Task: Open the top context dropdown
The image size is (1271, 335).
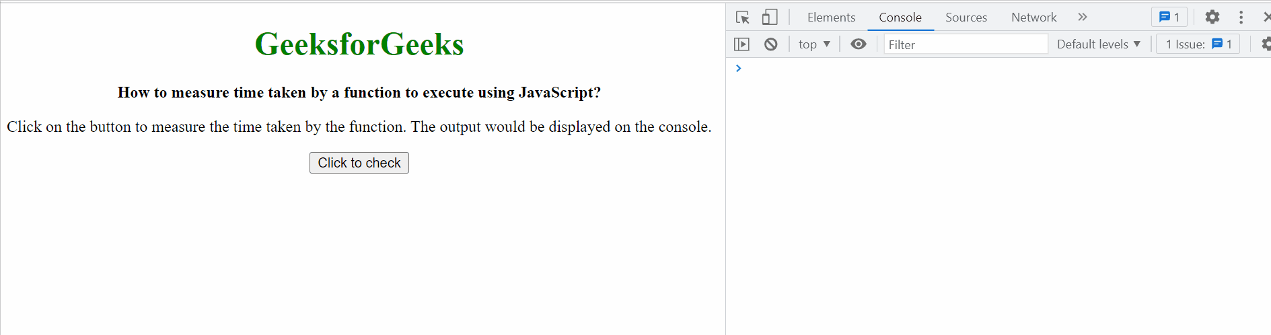Action: coord(814,44)
